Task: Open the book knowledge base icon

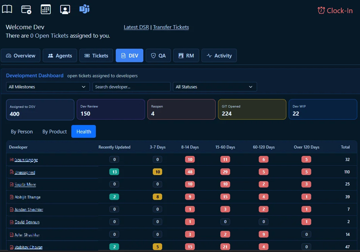Action: (x=7, y=9)
